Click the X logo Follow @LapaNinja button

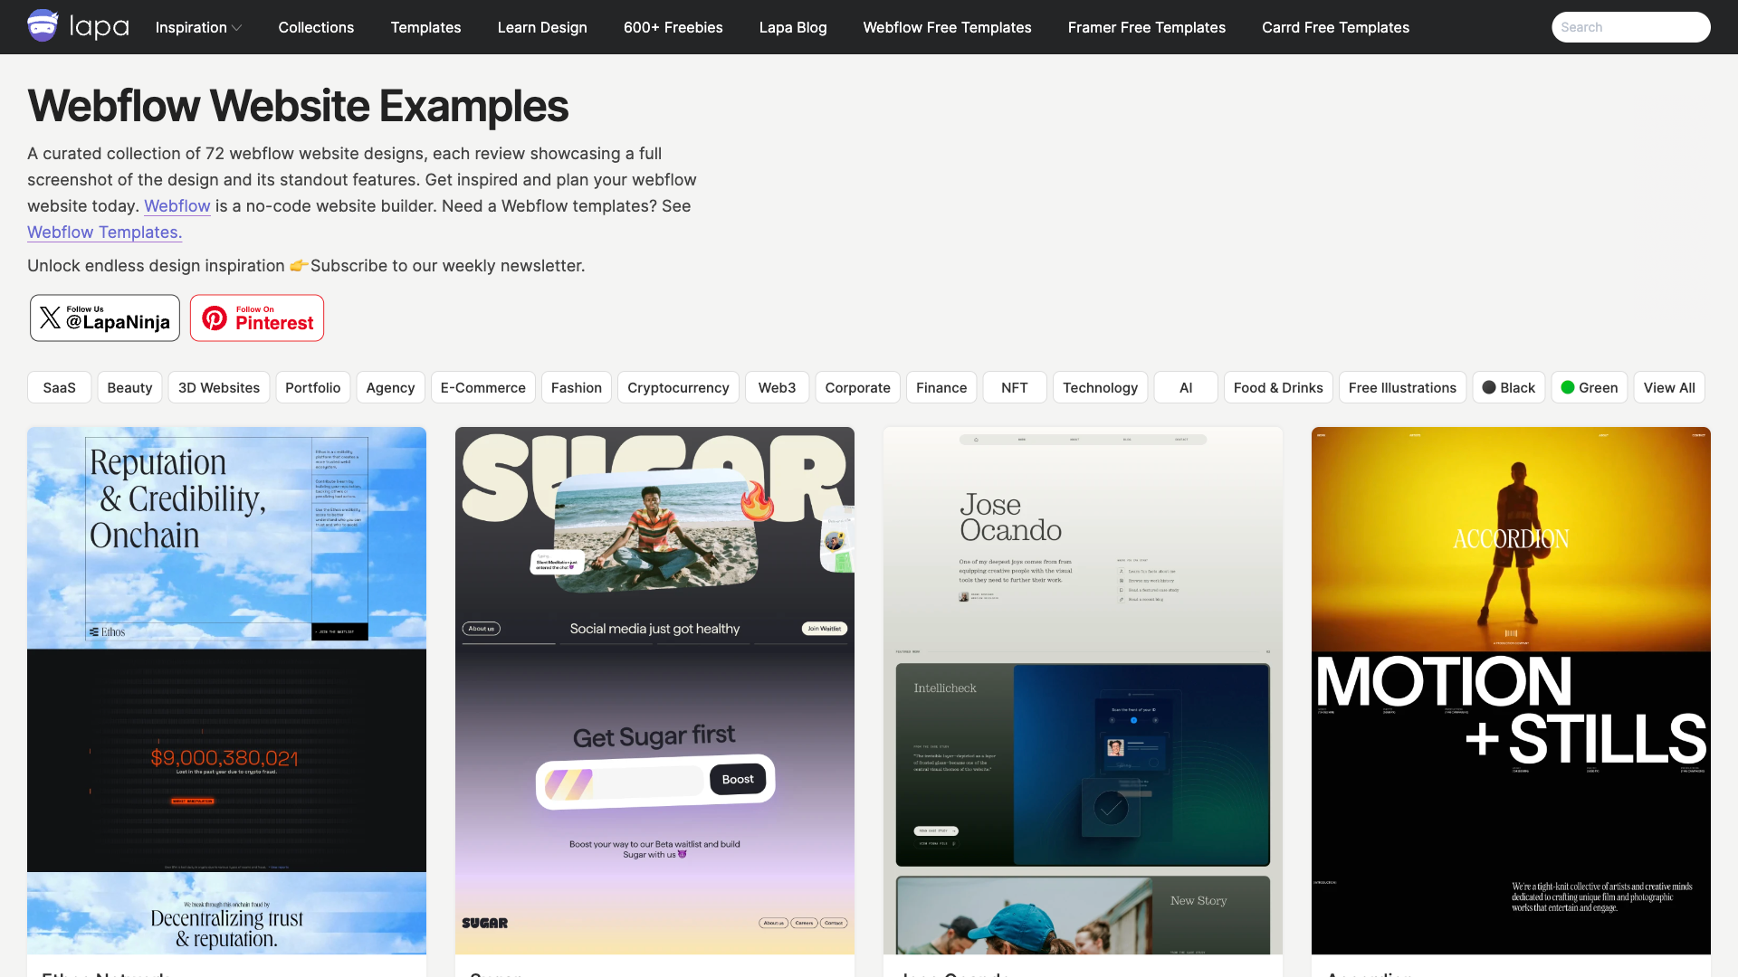click(x=105, y=318)
